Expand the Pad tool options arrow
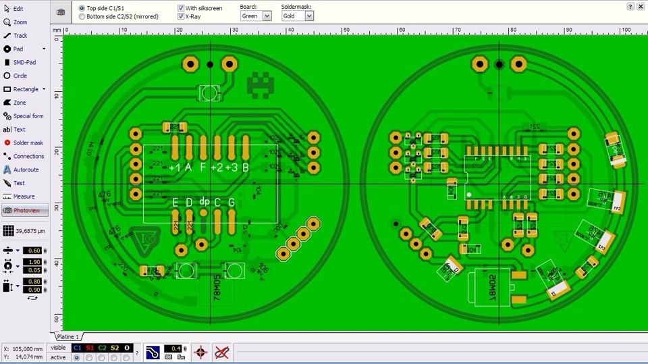 tap(44, 49)
